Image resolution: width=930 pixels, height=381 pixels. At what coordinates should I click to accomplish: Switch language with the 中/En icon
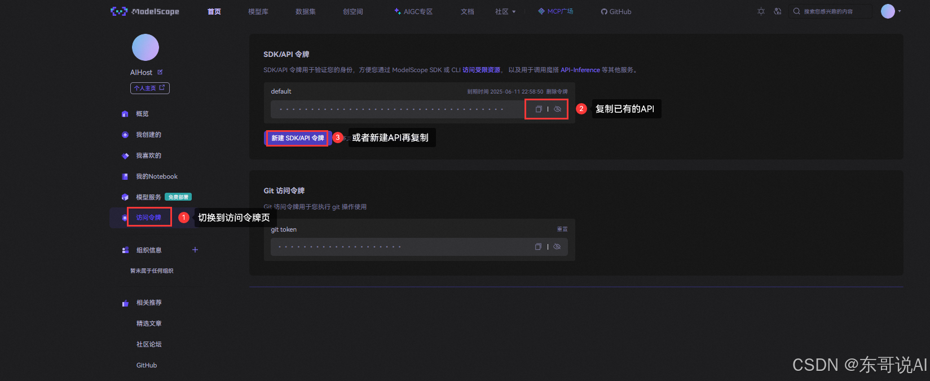coord(778,11)
